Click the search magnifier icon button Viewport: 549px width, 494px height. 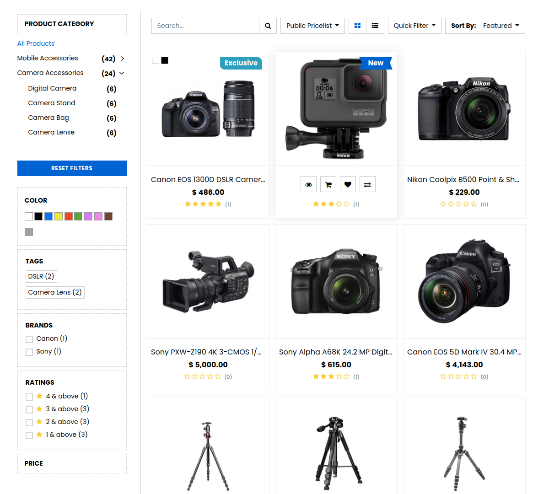268,26
